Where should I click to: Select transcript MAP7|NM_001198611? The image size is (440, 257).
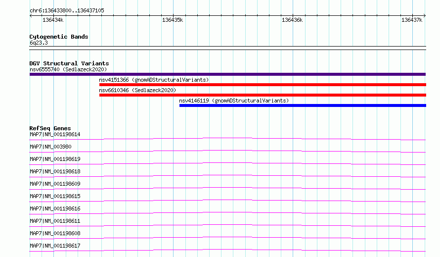tap(55, 221)
